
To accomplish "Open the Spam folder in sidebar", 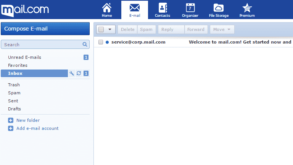I will [14, 93].
